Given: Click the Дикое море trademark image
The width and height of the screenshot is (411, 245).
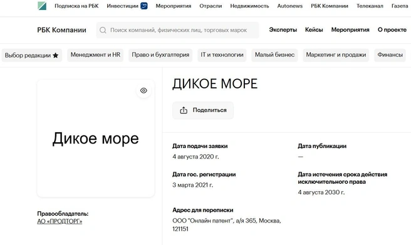Looking at the screenshot, I should tap(96, 138).
